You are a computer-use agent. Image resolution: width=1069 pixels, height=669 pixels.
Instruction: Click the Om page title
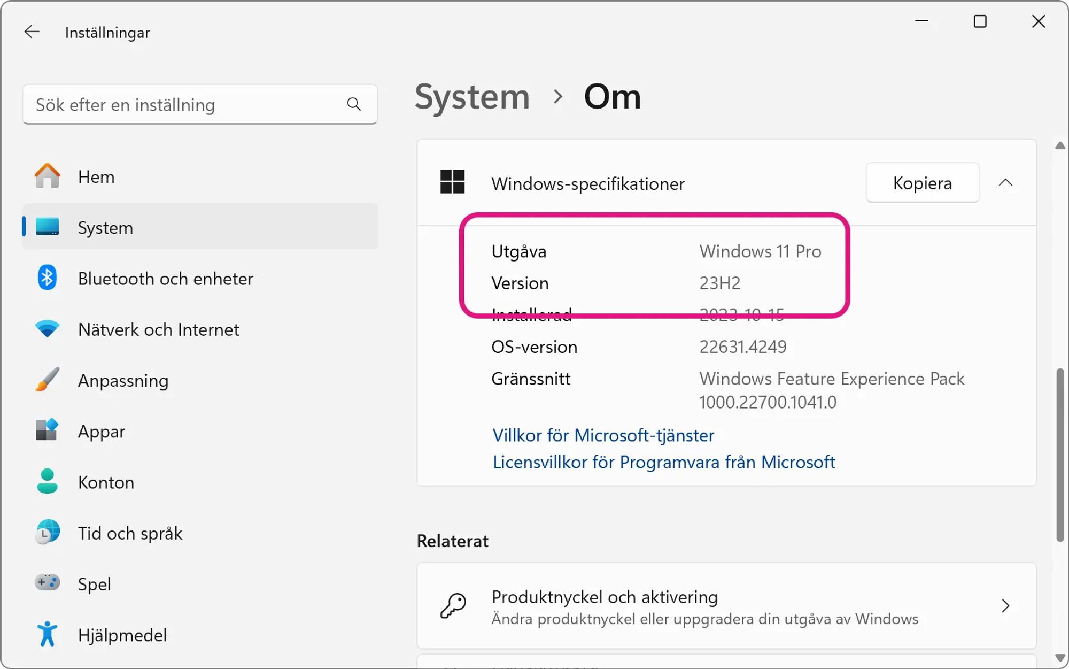[612, 97]
